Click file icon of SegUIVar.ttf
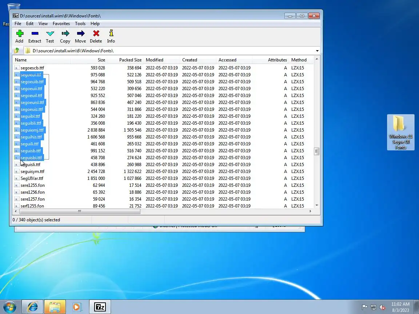 pos(17,178)
